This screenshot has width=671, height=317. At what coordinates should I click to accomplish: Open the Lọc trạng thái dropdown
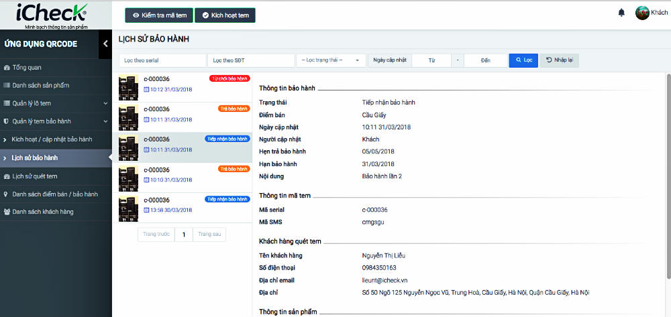(331, 60)
